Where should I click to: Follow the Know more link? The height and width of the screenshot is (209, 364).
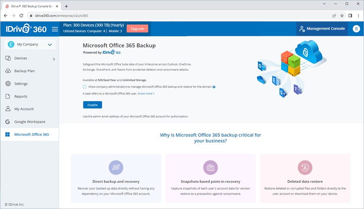pos(146,94)
